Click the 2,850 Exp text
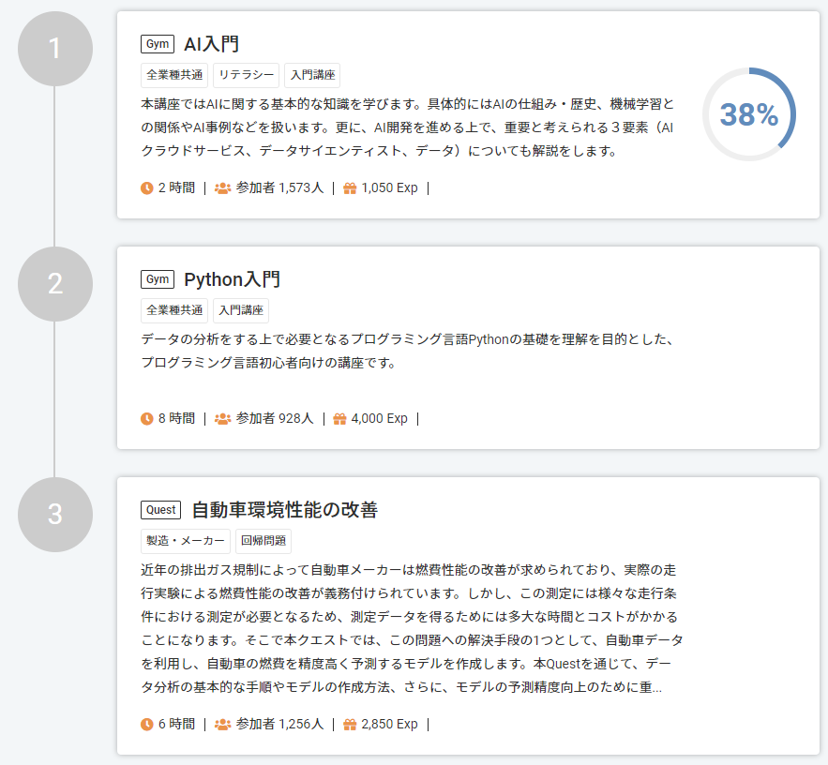The image size is (828, 765). pyautogui.click(x=390, y=725)
